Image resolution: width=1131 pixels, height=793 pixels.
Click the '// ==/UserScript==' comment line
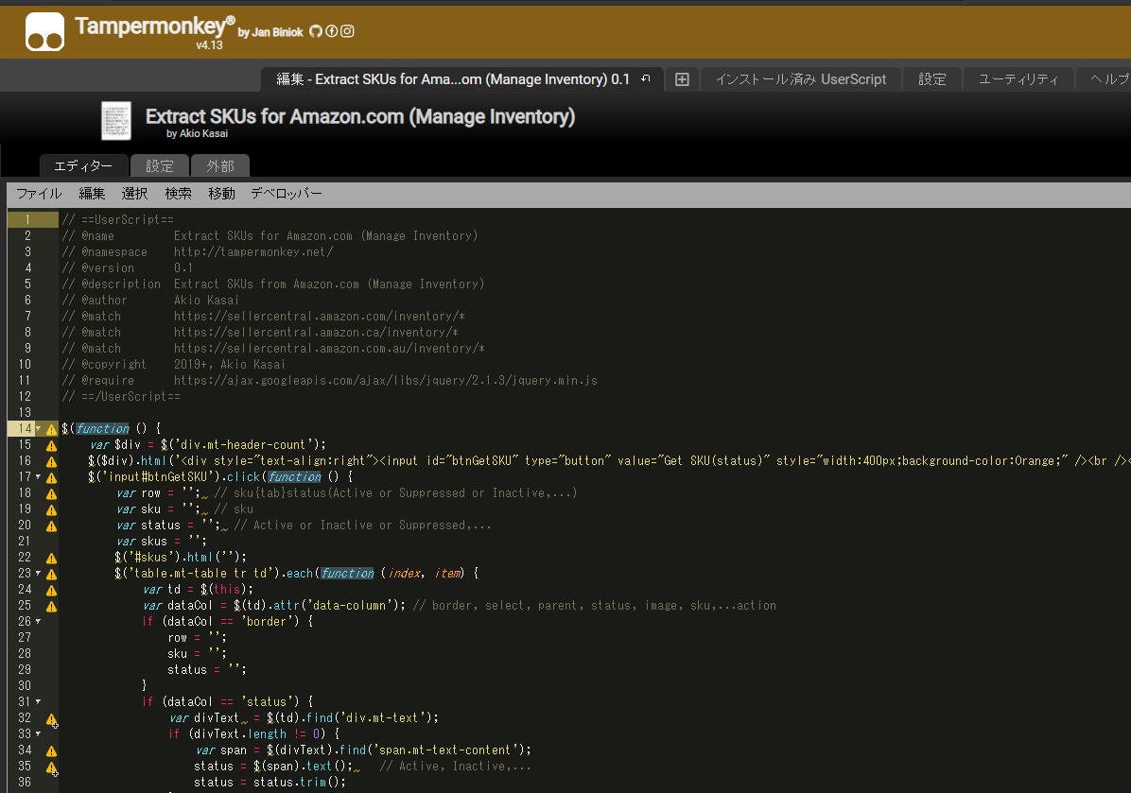tap(121, 397)
